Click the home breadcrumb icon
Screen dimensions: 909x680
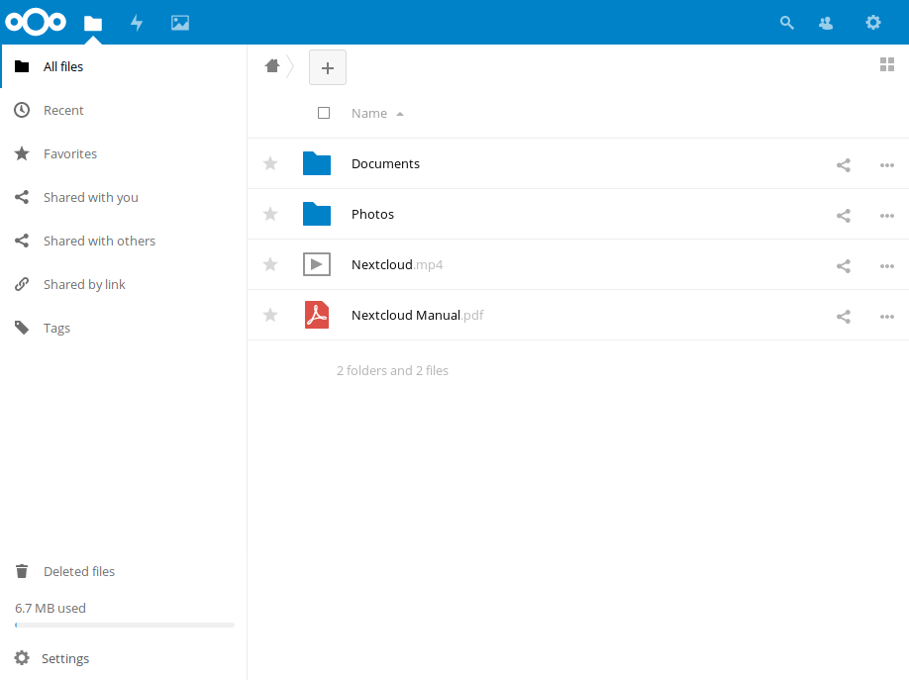click(x=272, y=66)
